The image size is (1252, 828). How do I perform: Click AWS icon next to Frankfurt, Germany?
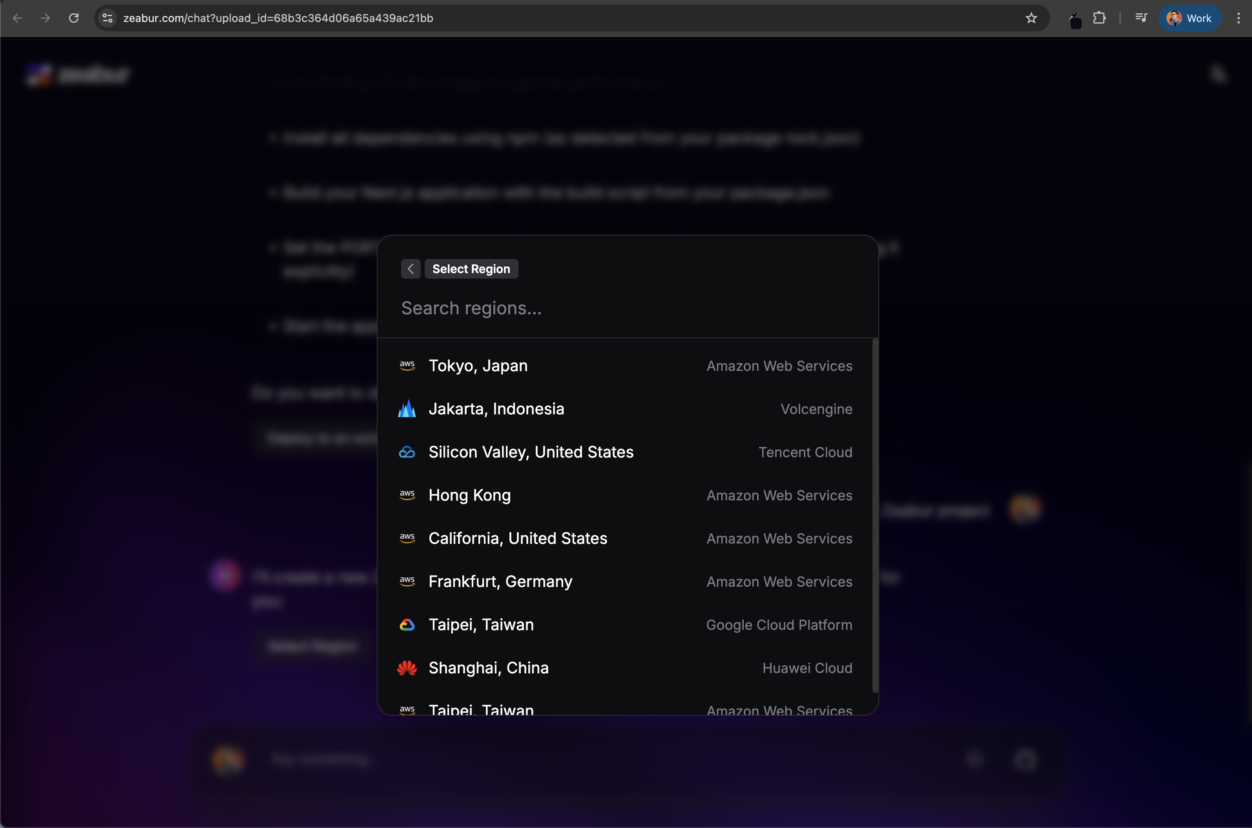(407, 582)
